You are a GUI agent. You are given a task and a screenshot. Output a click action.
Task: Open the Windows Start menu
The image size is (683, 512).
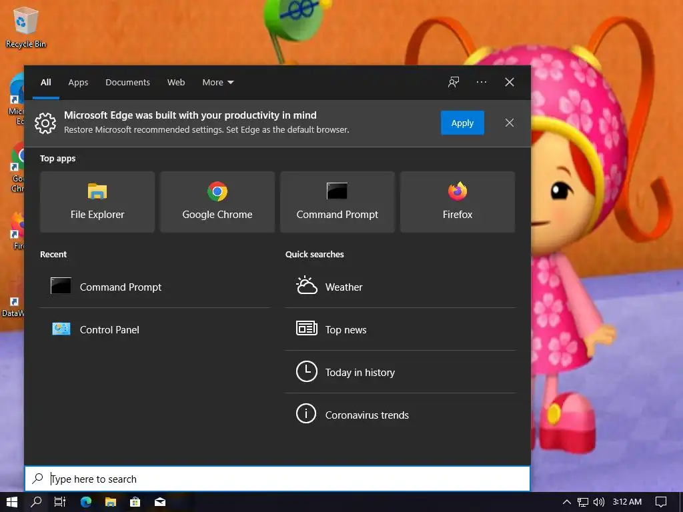12,502
